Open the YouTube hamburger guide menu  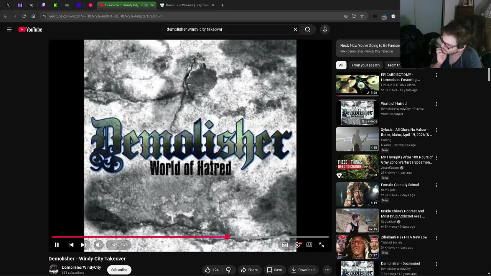(9, 30)
